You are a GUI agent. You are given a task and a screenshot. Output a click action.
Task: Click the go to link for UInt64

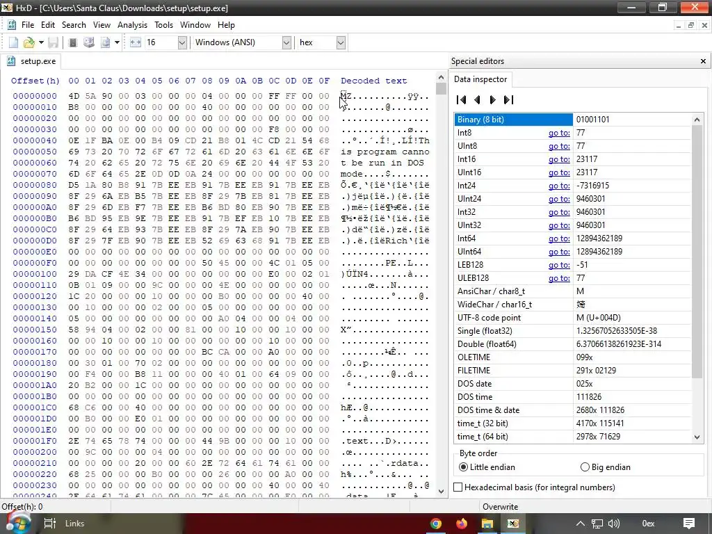click(559, 252)
